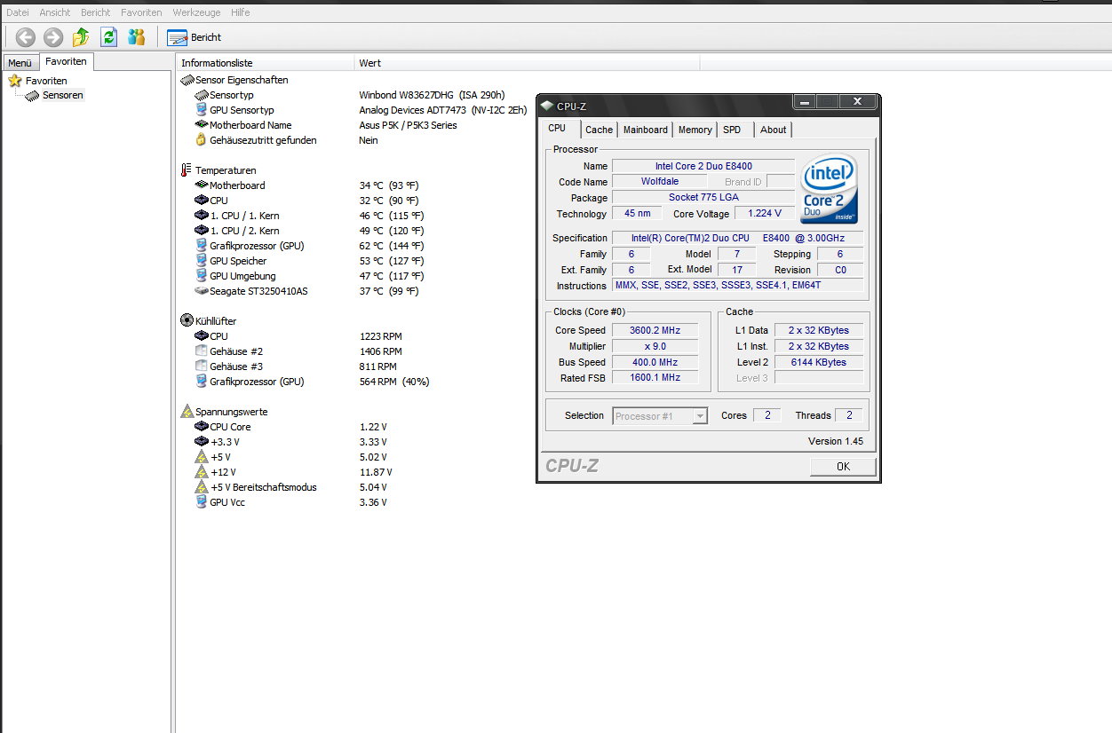Viewport: 1112px width, 733px height.
Task: Click the Sensortyp row icon
Action: pos(202,95)
